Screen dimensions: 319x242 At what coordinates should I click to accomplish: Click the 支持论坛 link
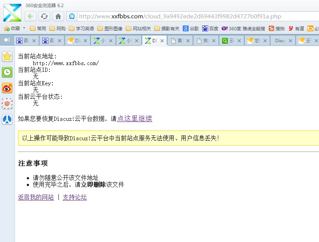(x=75, y=197)
